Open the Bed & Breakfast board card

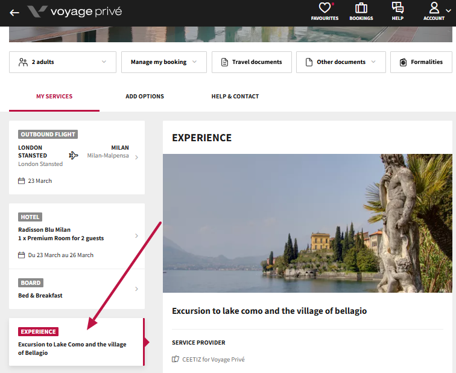77,289
